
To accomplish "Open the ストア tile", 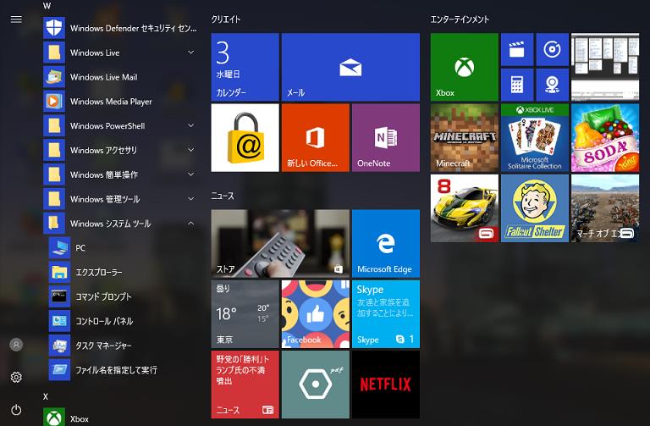I will (280, 243).
